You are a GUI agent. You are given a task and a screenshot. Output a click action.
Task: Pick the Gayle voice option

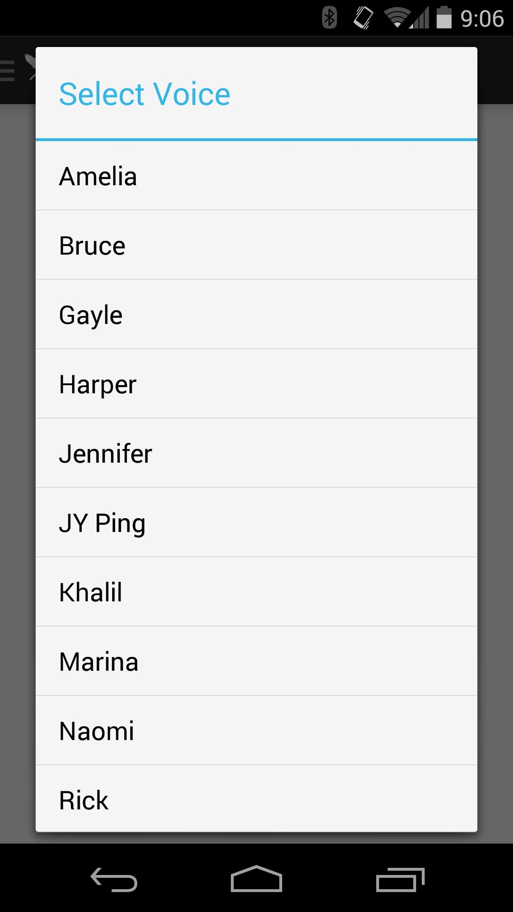[x=256, y=315]
